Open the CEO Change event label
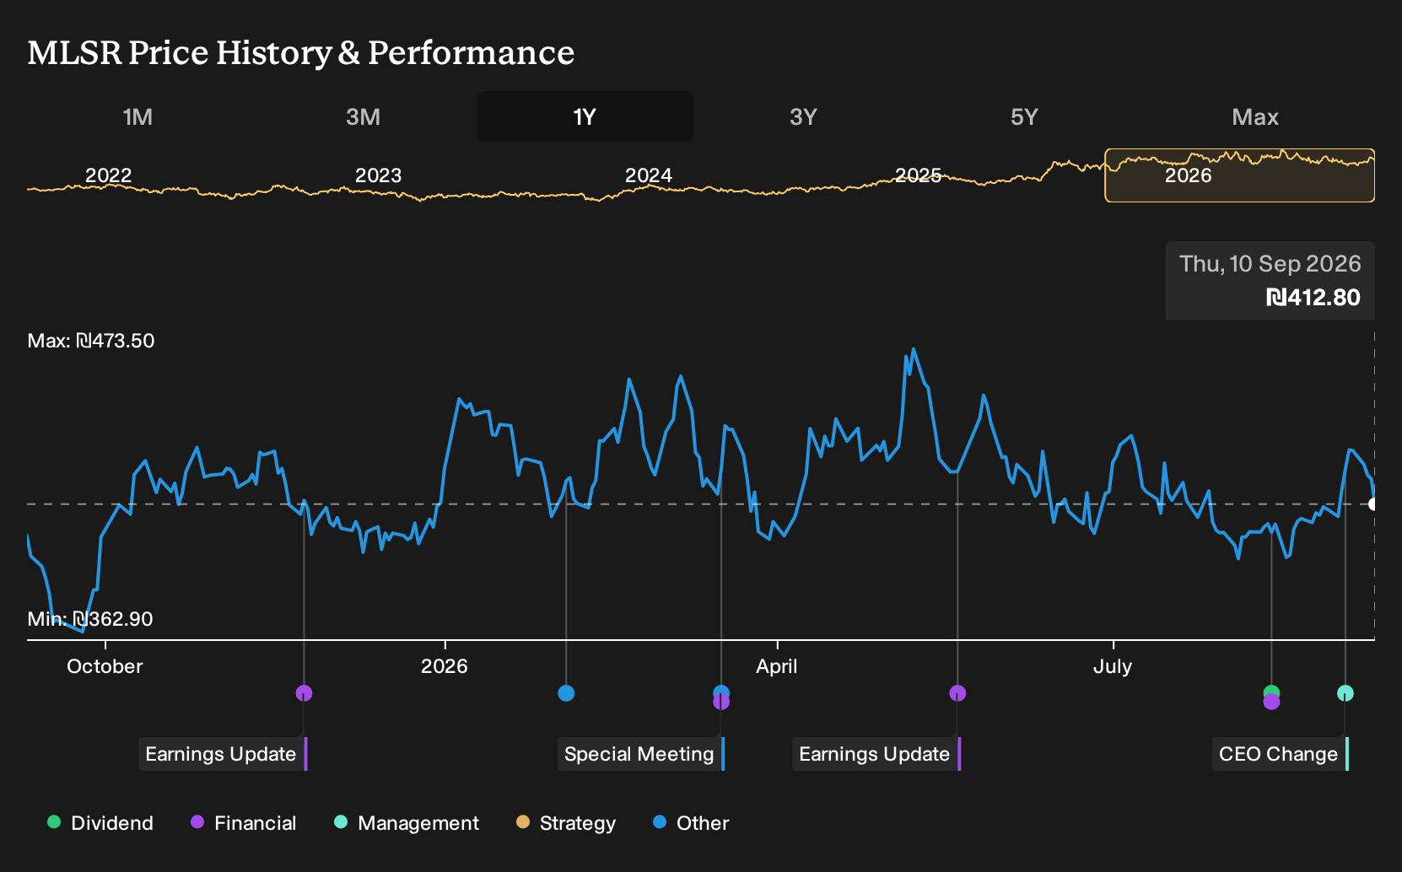Screen dimensions: 1402x872 [x=1281, y=754]
